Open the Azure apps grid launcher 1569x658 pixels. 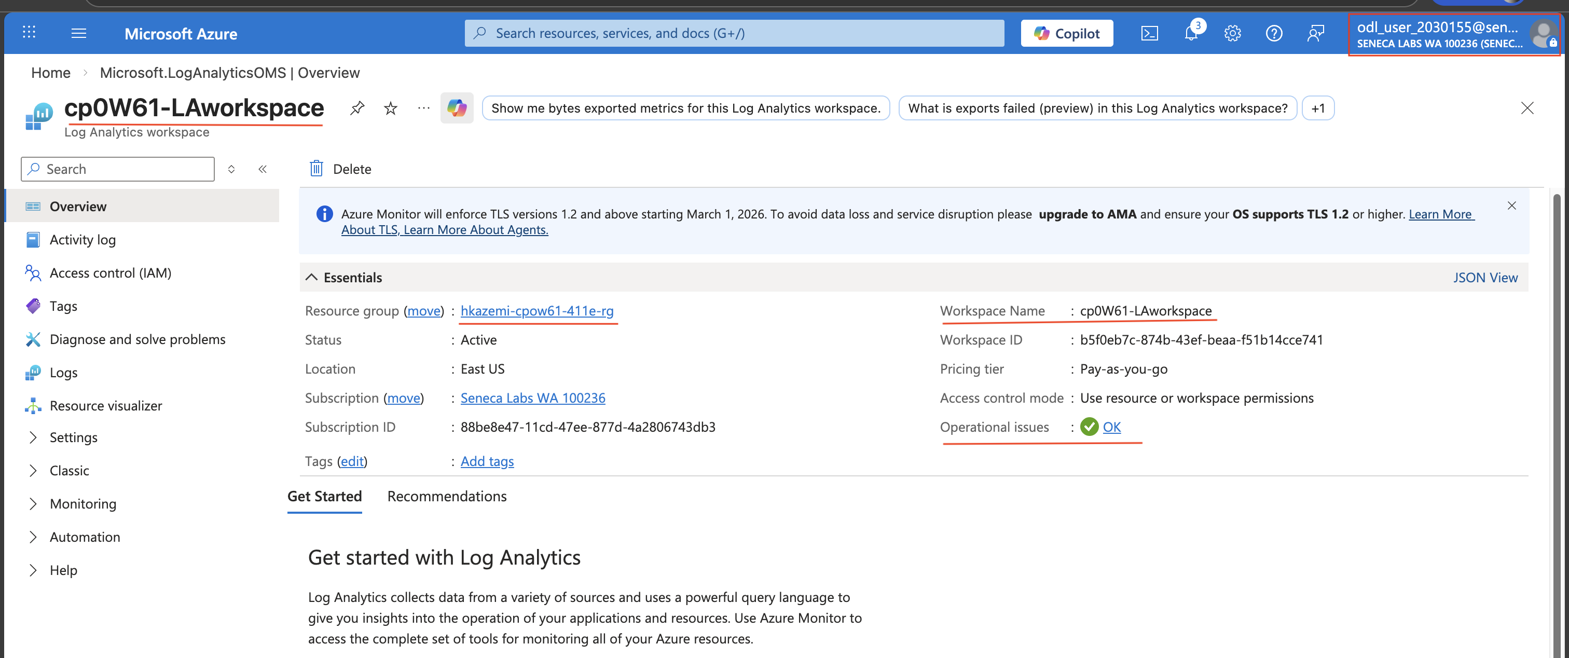(29, 33)
